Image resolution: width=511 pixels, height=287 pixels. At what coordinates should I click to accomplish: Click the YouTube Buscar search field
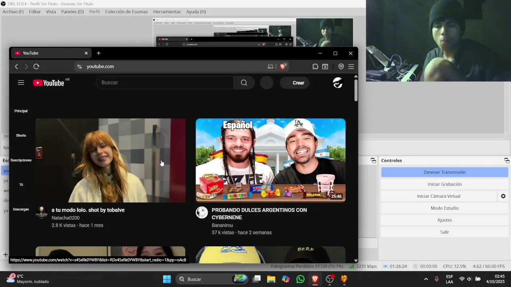(x=164, y=83)
